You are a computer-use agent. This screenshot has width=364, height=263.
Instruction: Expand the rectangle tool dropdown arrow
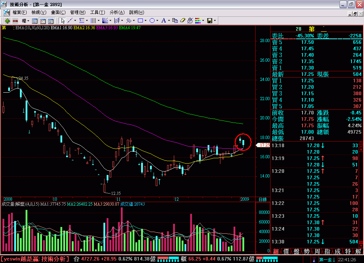click(145, 21)
